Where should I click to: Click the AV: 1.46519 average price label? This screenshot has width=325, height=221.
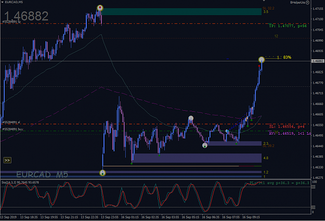(x=290, y=133)
